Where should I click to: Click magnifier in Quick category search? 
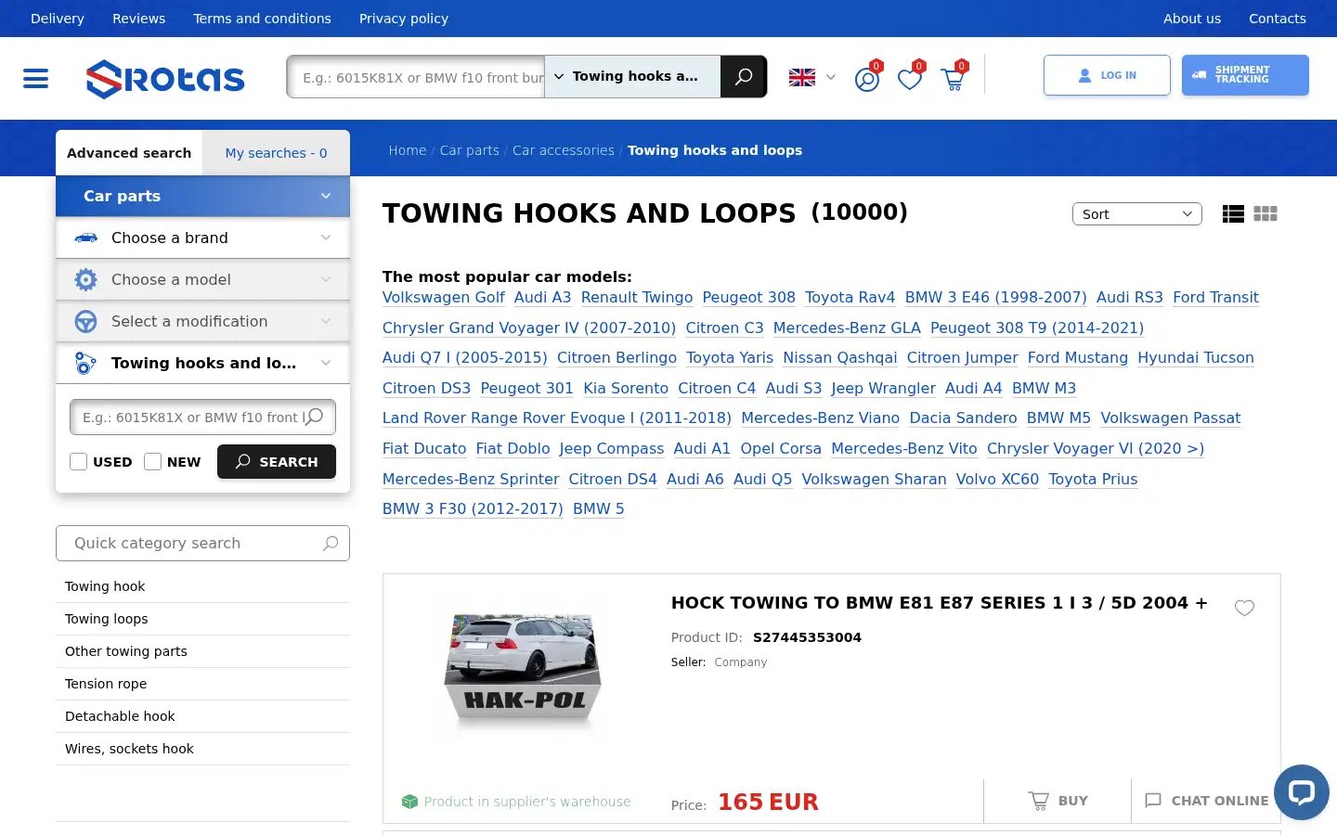pos(331,544)
